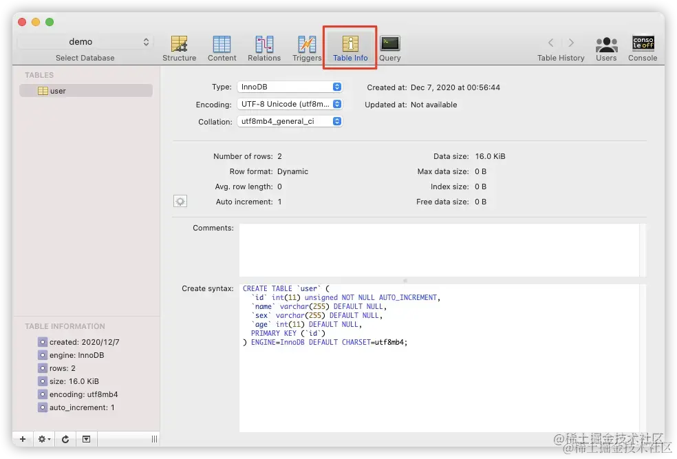Open the gear action menu in sidebar

[44, 439]
